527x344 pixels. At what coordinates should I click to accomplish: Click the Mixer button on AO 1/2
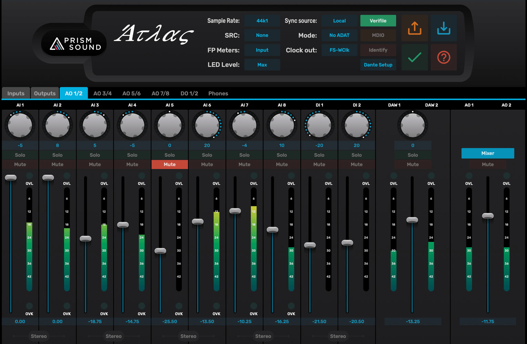pos(488,153)
